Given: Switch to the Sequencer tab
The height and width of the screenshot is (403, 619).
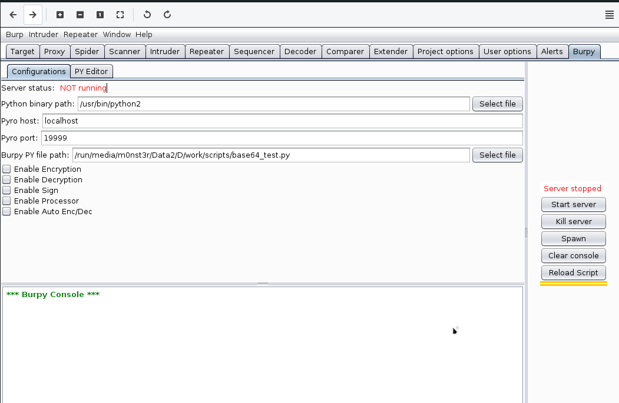Looking at the screenshot, I should coord(254,52).
